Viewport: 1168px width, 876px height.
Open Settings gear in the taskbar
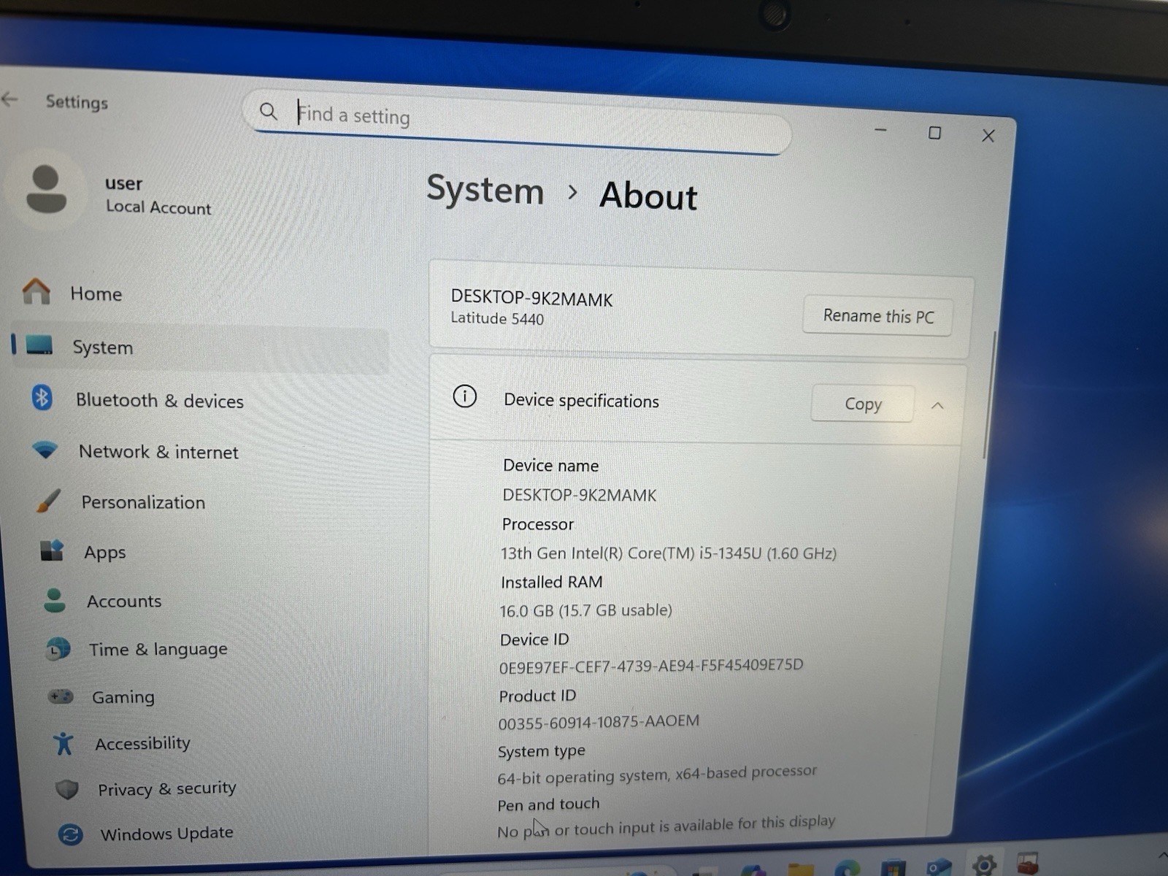point(984,865)
